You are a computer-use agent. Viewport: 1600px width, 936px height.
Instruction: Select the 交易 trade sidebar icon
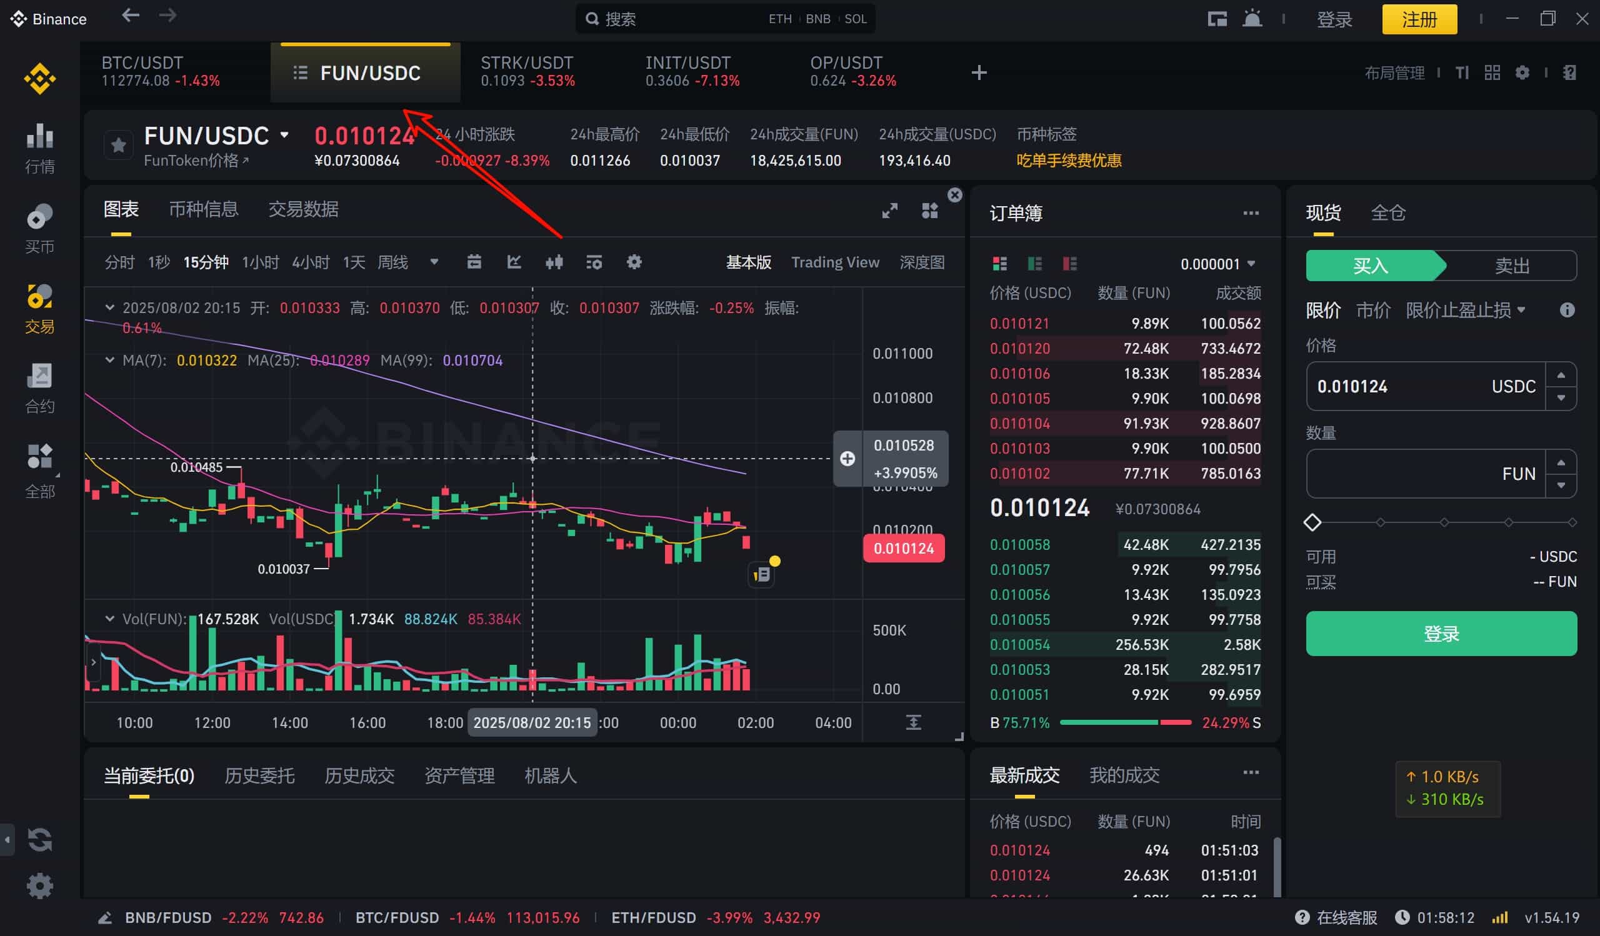(39, 309)
